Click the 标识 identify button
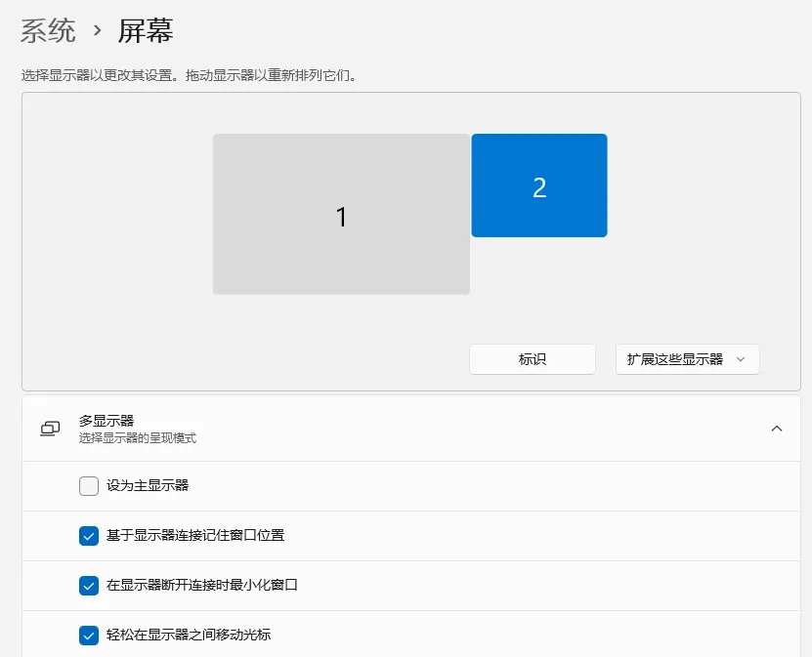This screenshot has width=812, height=657. click(x=533, y=359)
